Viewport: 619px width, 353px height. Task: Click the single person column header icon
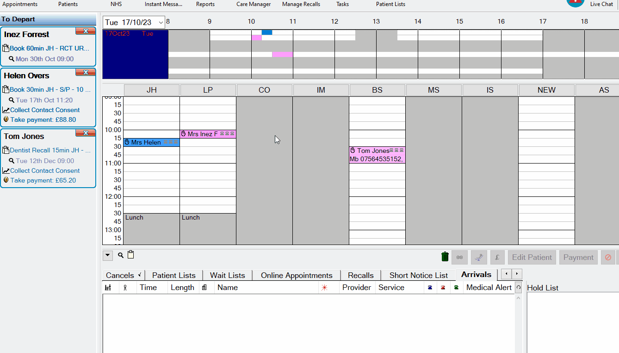(125, 288)
